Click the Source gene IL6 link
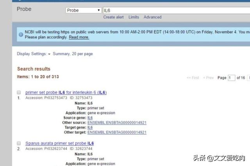250x166 pixels. coord(90,118)
